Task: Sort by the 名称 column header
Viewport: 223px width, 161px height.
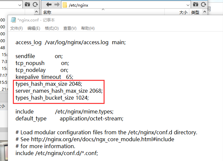Action: [47, 13]
